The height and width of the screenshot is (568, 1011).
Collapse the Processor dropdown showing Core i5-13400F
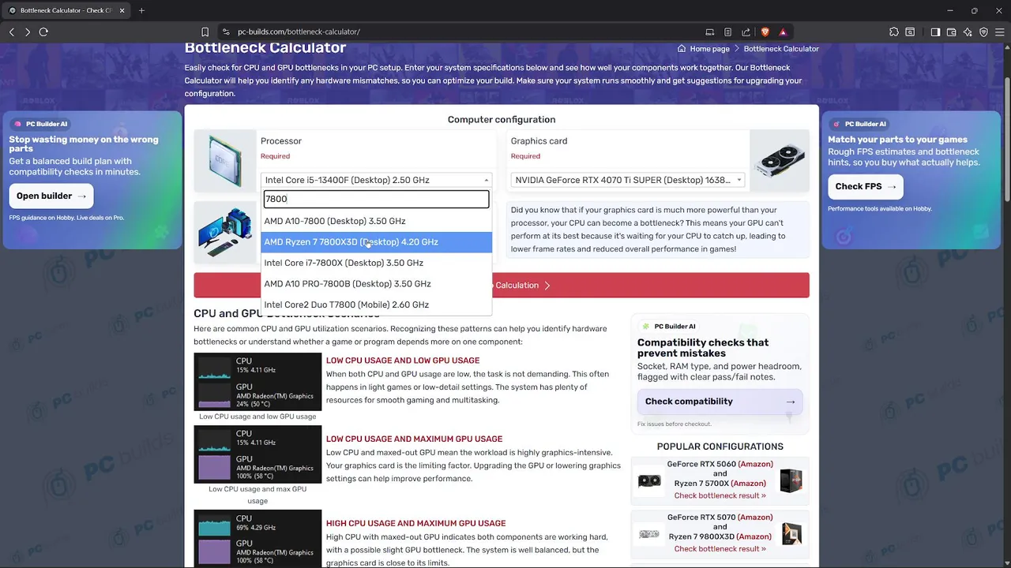pyautogui.click(x=376, y=180)
